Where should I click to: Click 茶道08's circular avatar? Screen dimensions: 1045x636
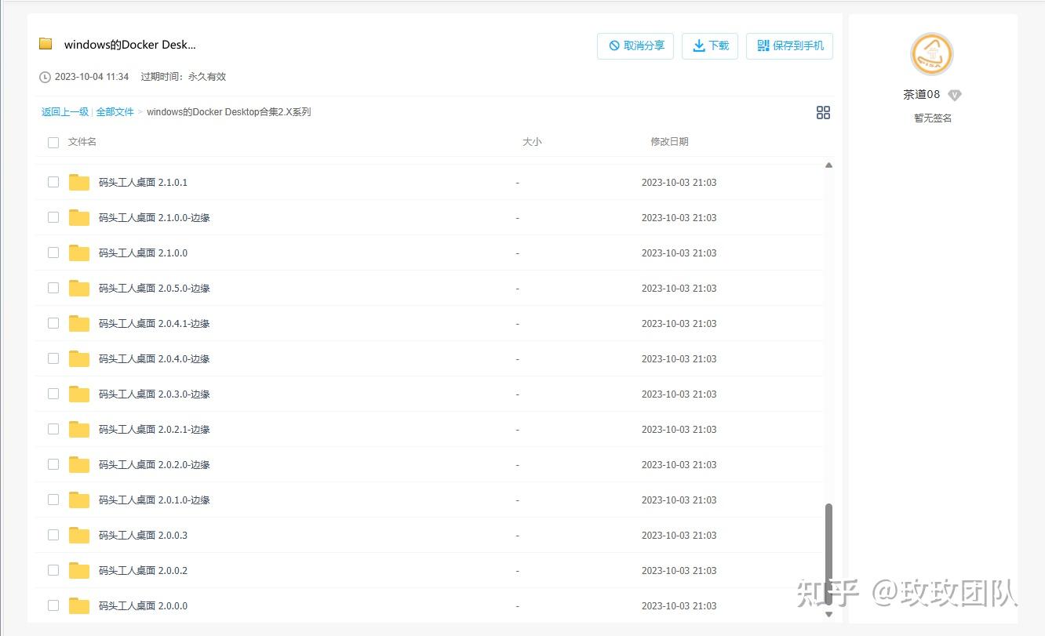[x=931, y=54]
